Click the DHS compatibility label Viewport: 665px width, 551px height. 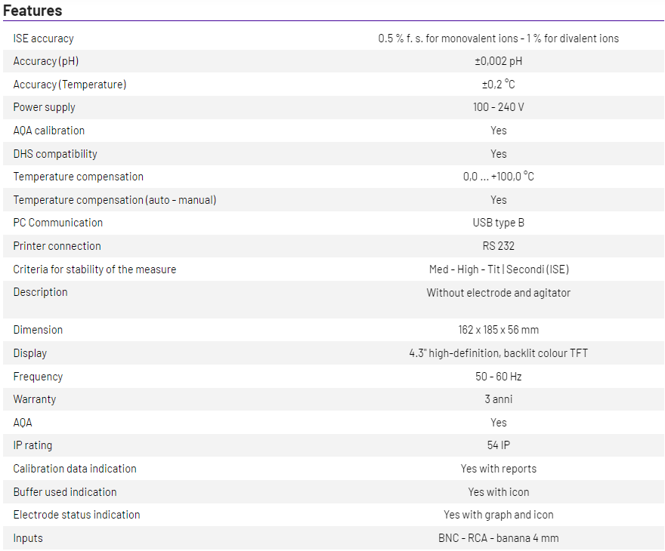click(x=55, y=154)
